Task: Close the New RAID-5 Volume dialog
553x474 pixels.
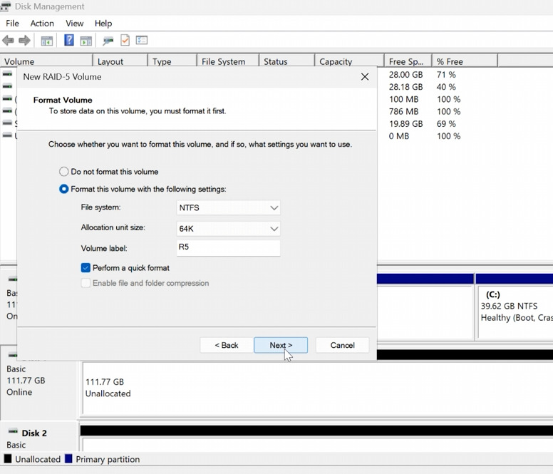Action: pos(365,77)
